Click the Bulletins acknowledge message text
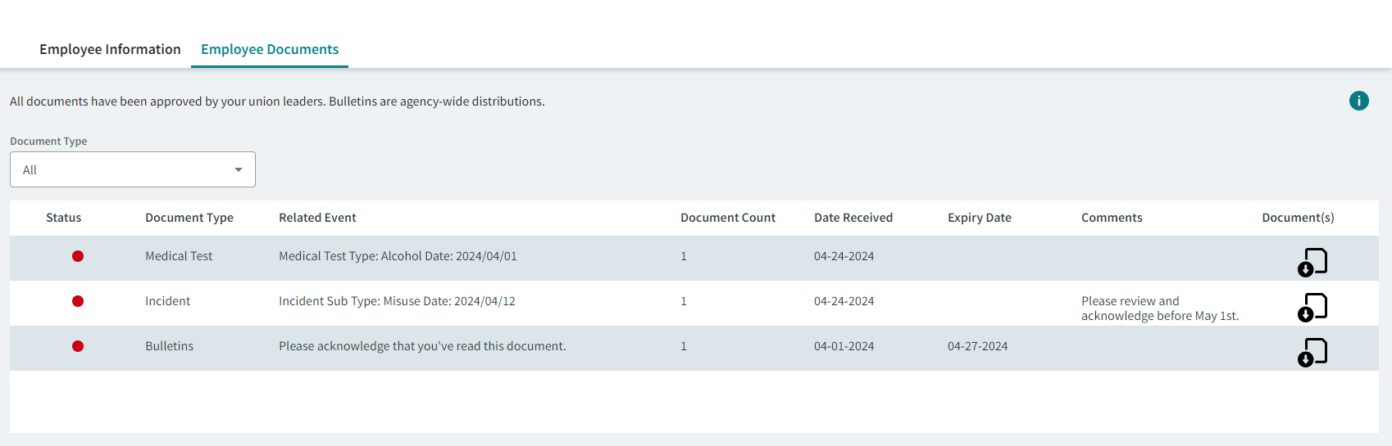Viewport: 1392px width, 446px height. pyautogui.click(x=422, y=346)
